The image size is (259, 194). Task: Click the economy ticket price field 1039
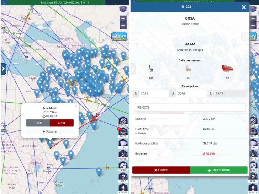pyautogui.click(x=154, y=93)
